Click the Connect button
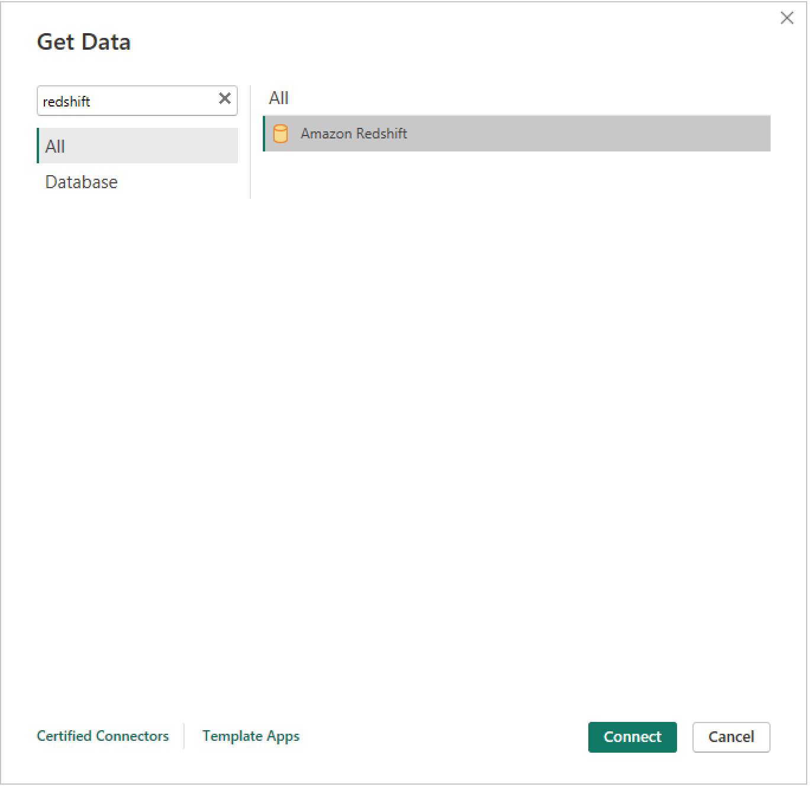Image resolution: width=812 pixels, height=787 pixels. tap(632, 737)
